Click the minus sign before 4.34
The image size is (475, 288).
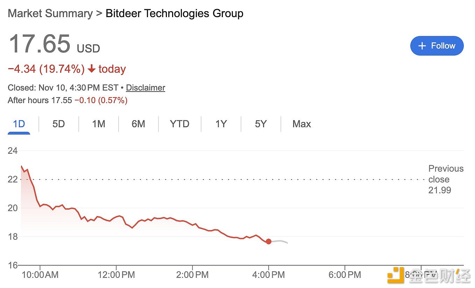(x=11, y=69)
